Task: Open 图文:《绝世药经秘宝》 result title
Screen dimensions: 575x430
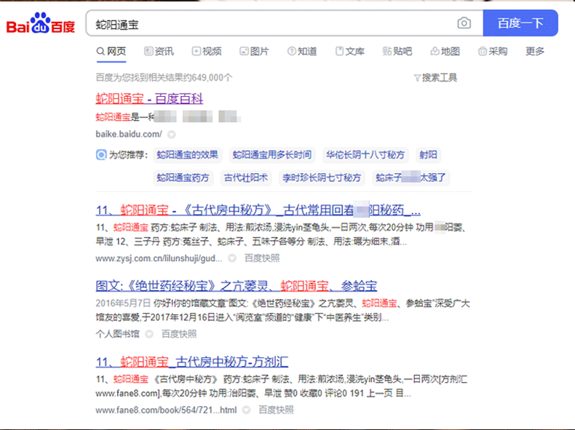Action: 237,286
